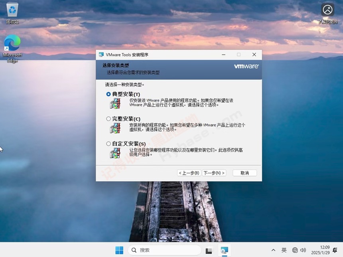Go back with 上一步(B) button
This screenshot has height=257, width=343.
(189, 173)
